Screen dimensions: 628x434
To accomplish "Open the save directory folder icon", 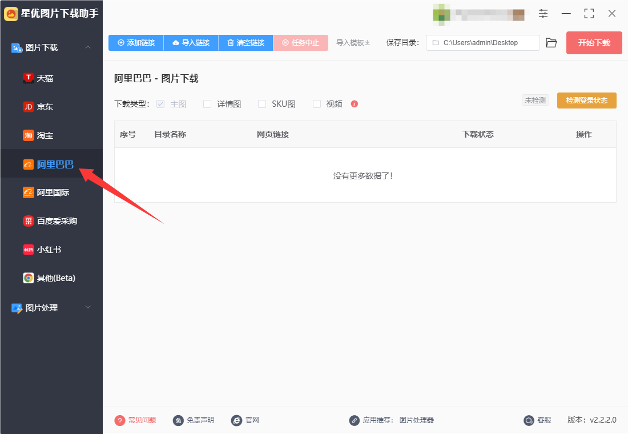I will point(551,43).
